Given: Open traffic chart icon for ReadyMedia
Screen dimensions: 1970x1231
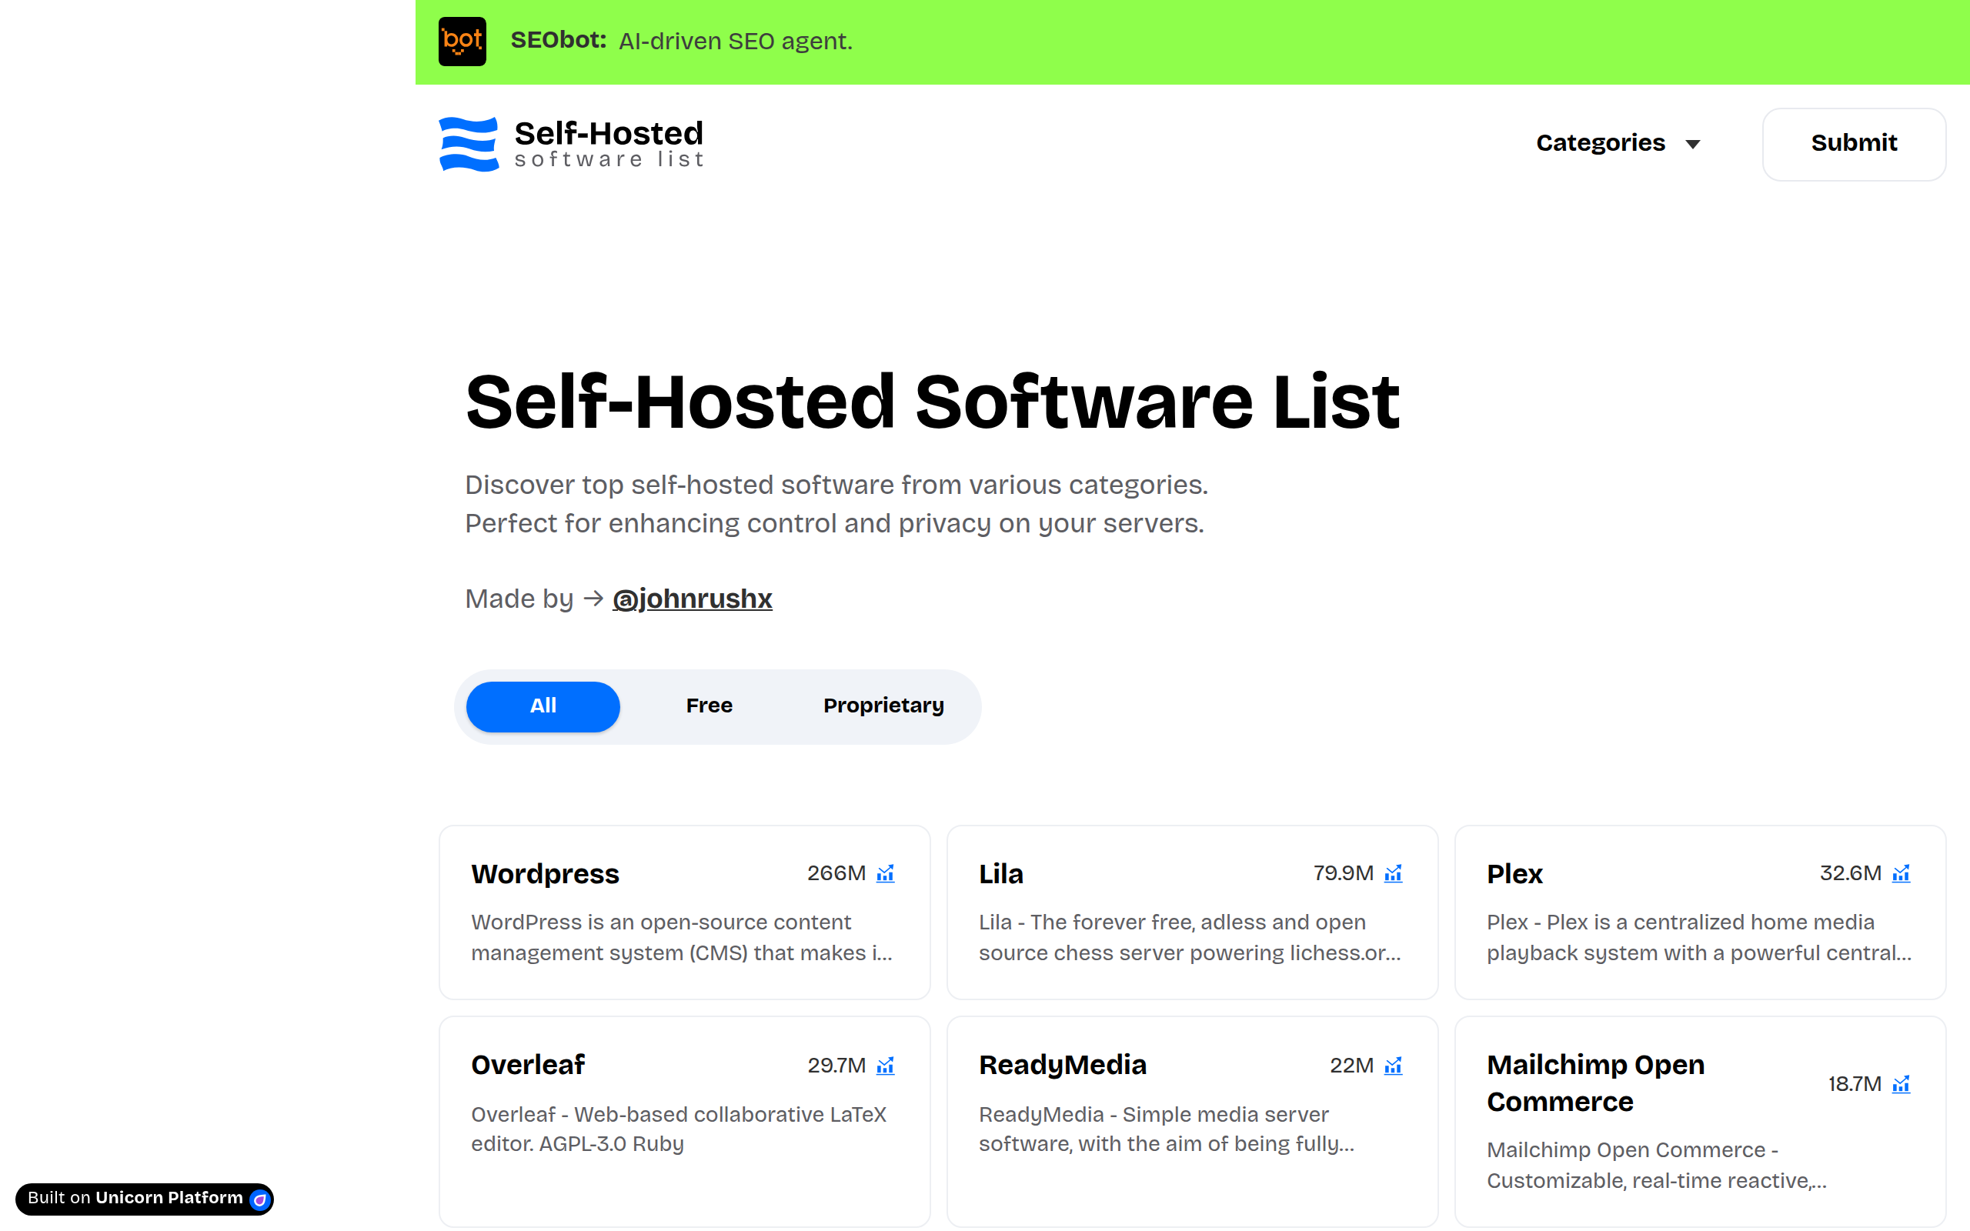Looking at the screenshot, I should (1393, 1066).
